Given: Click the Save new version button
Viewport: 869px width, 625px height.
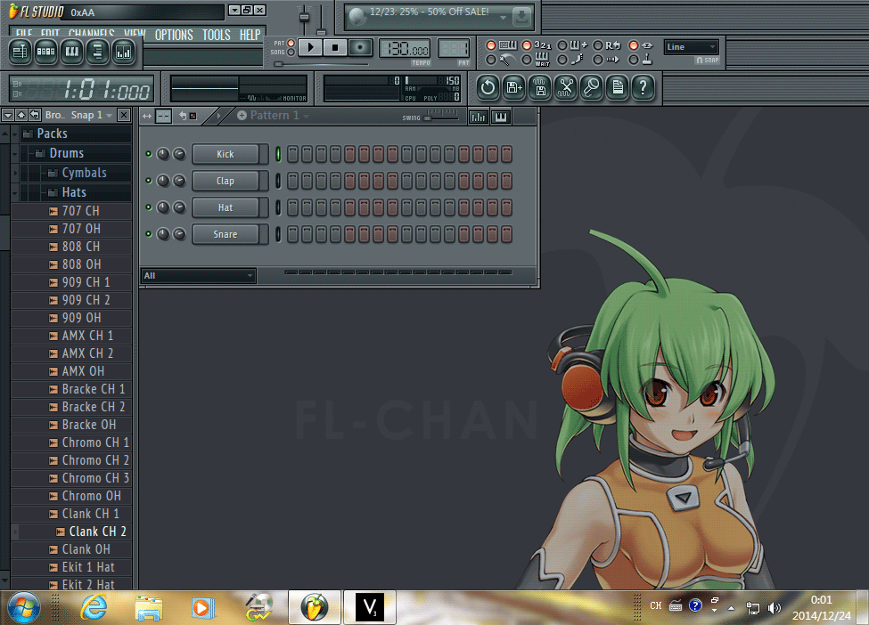Looking at the screenshot, I should coord(513,87).
